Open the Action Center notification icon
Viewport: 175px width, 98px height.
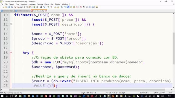pos(158,96)
